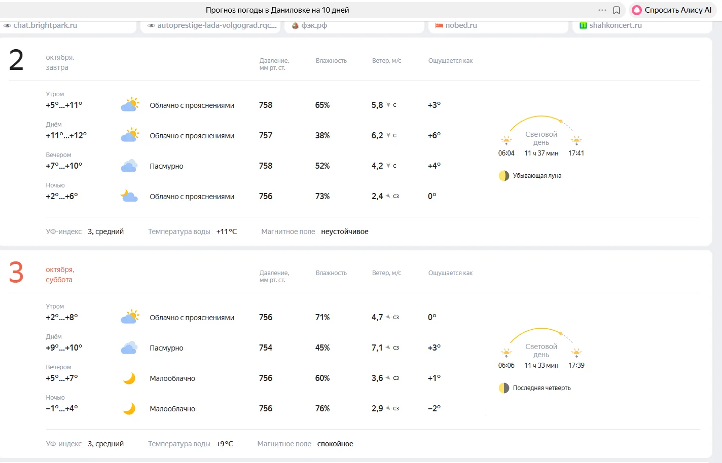Click 'октября, суббота' date label
Image resolution: width=722 pixels, height=463 pixels.
(60, 275)
